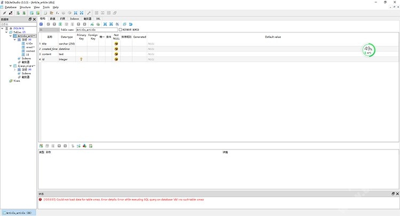The width and height of the screenshot is (400, 216).
Task: Click the Delete column icon in structure toolbar
Action: [x=73, y=24]
